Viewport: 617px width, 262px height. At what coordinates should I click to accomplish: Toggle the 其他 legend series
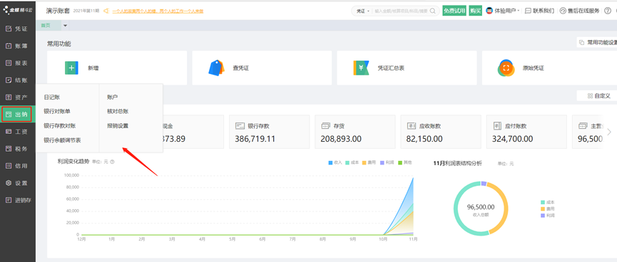404,162
